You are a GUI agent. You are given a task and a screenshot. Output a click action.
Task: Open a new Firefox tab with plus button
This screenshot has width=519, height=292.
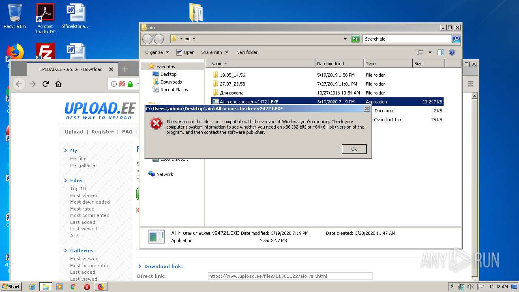click(x=125, y=69)
